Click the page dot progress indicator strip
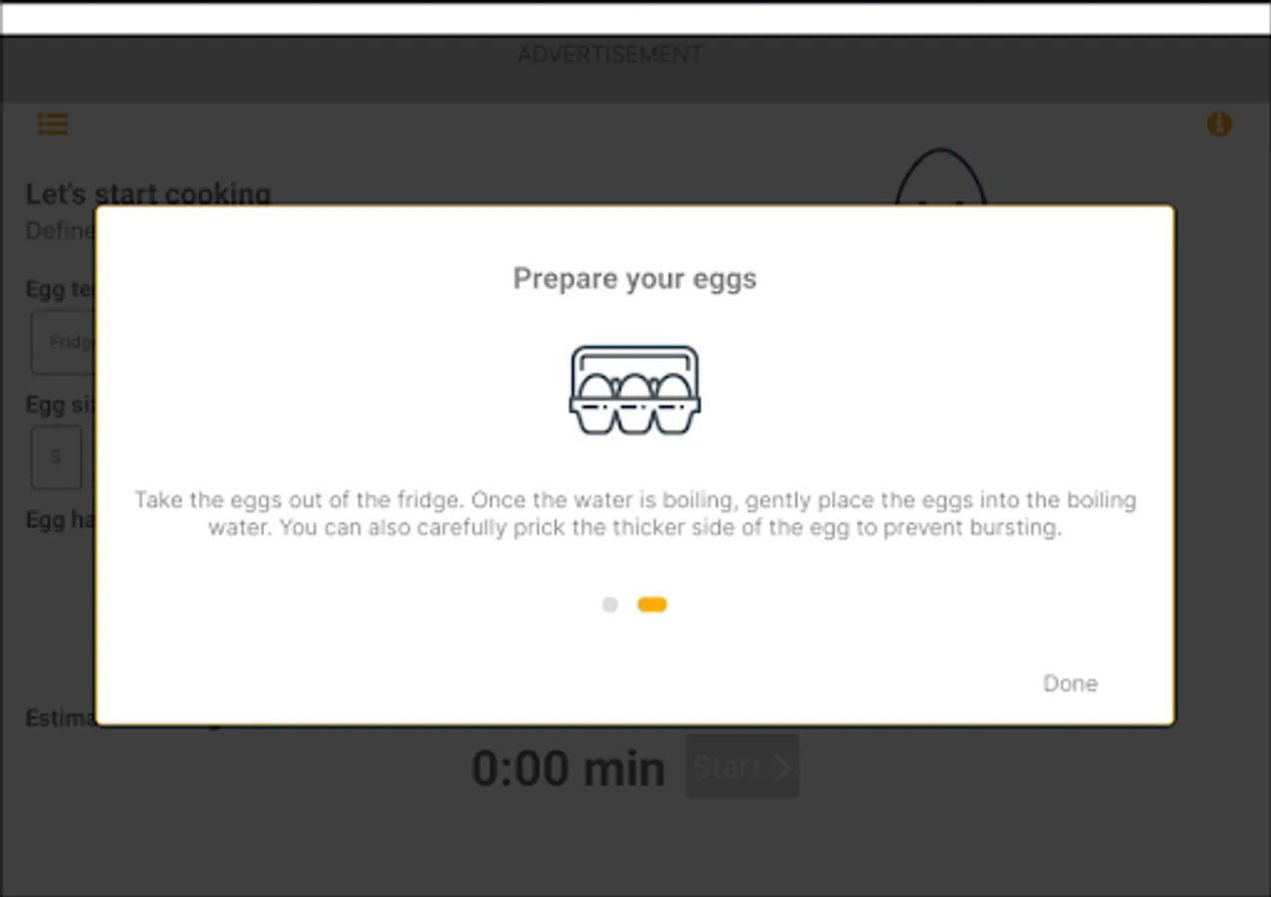Image resolution: width=1271 pixels, height=897 pixels. [x=633, y=604]
